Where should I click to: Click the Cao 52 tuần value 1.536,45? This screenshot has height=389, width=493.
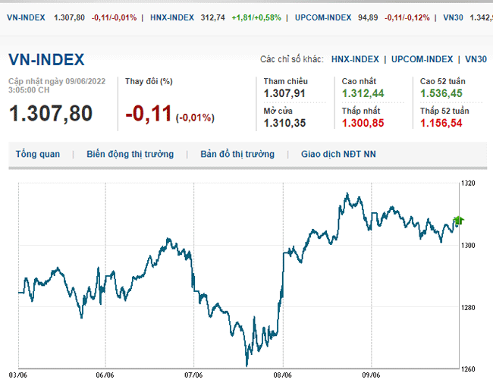(x=441, y=93)
